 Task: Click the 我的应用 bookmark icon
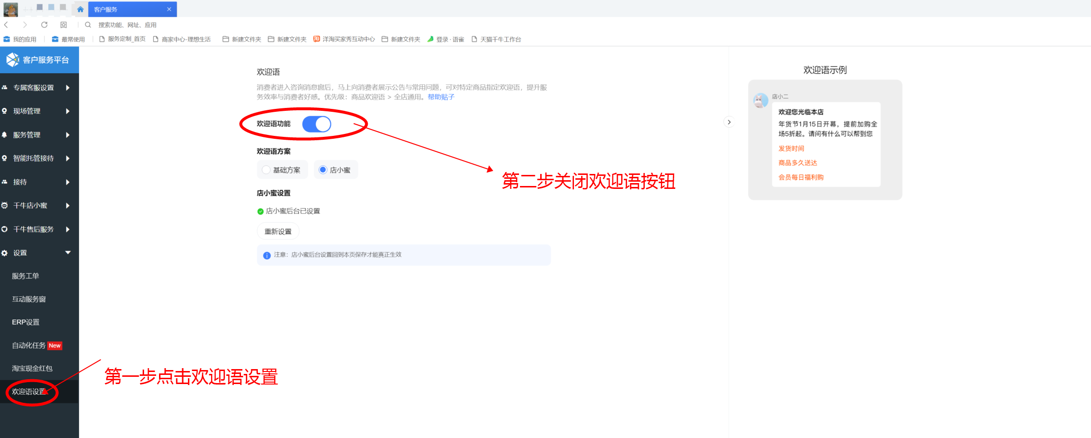coord(7,39)
